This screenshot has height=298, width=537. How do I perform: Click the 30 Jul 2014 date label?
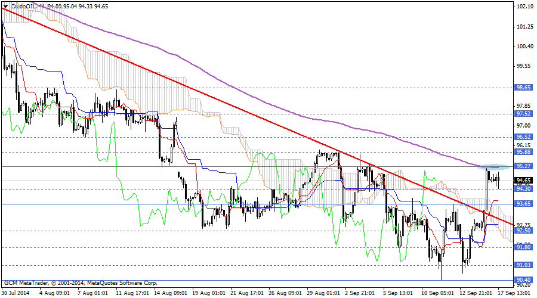click(x=16, y=293)
